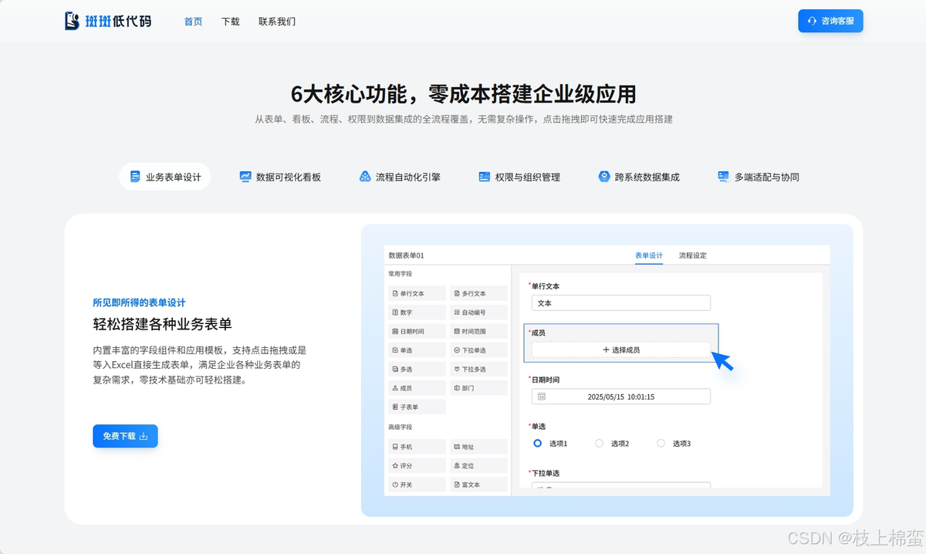Click the 多端适配与协同 icon
This screenshot has width=926, height=554.
pos(723,177)
